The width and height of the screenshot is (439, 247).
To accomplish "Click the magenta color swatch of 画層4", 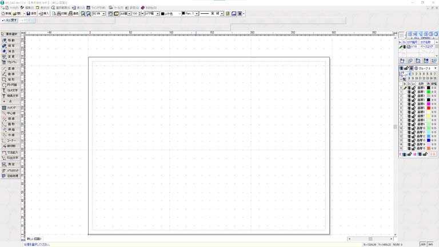I will 428,104.
